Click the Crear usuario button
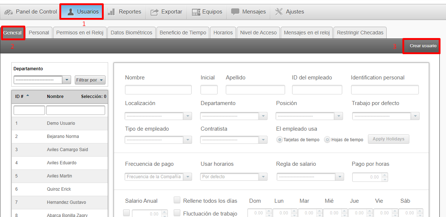446x217 pixels. 423,46
